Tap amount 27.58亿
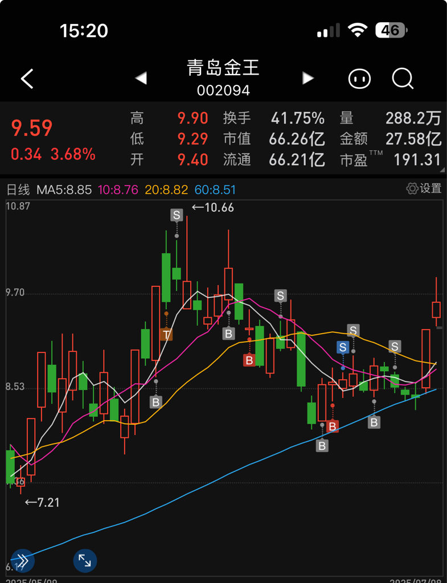This screenshot has height=583, width=447. (x=413, y=139)
